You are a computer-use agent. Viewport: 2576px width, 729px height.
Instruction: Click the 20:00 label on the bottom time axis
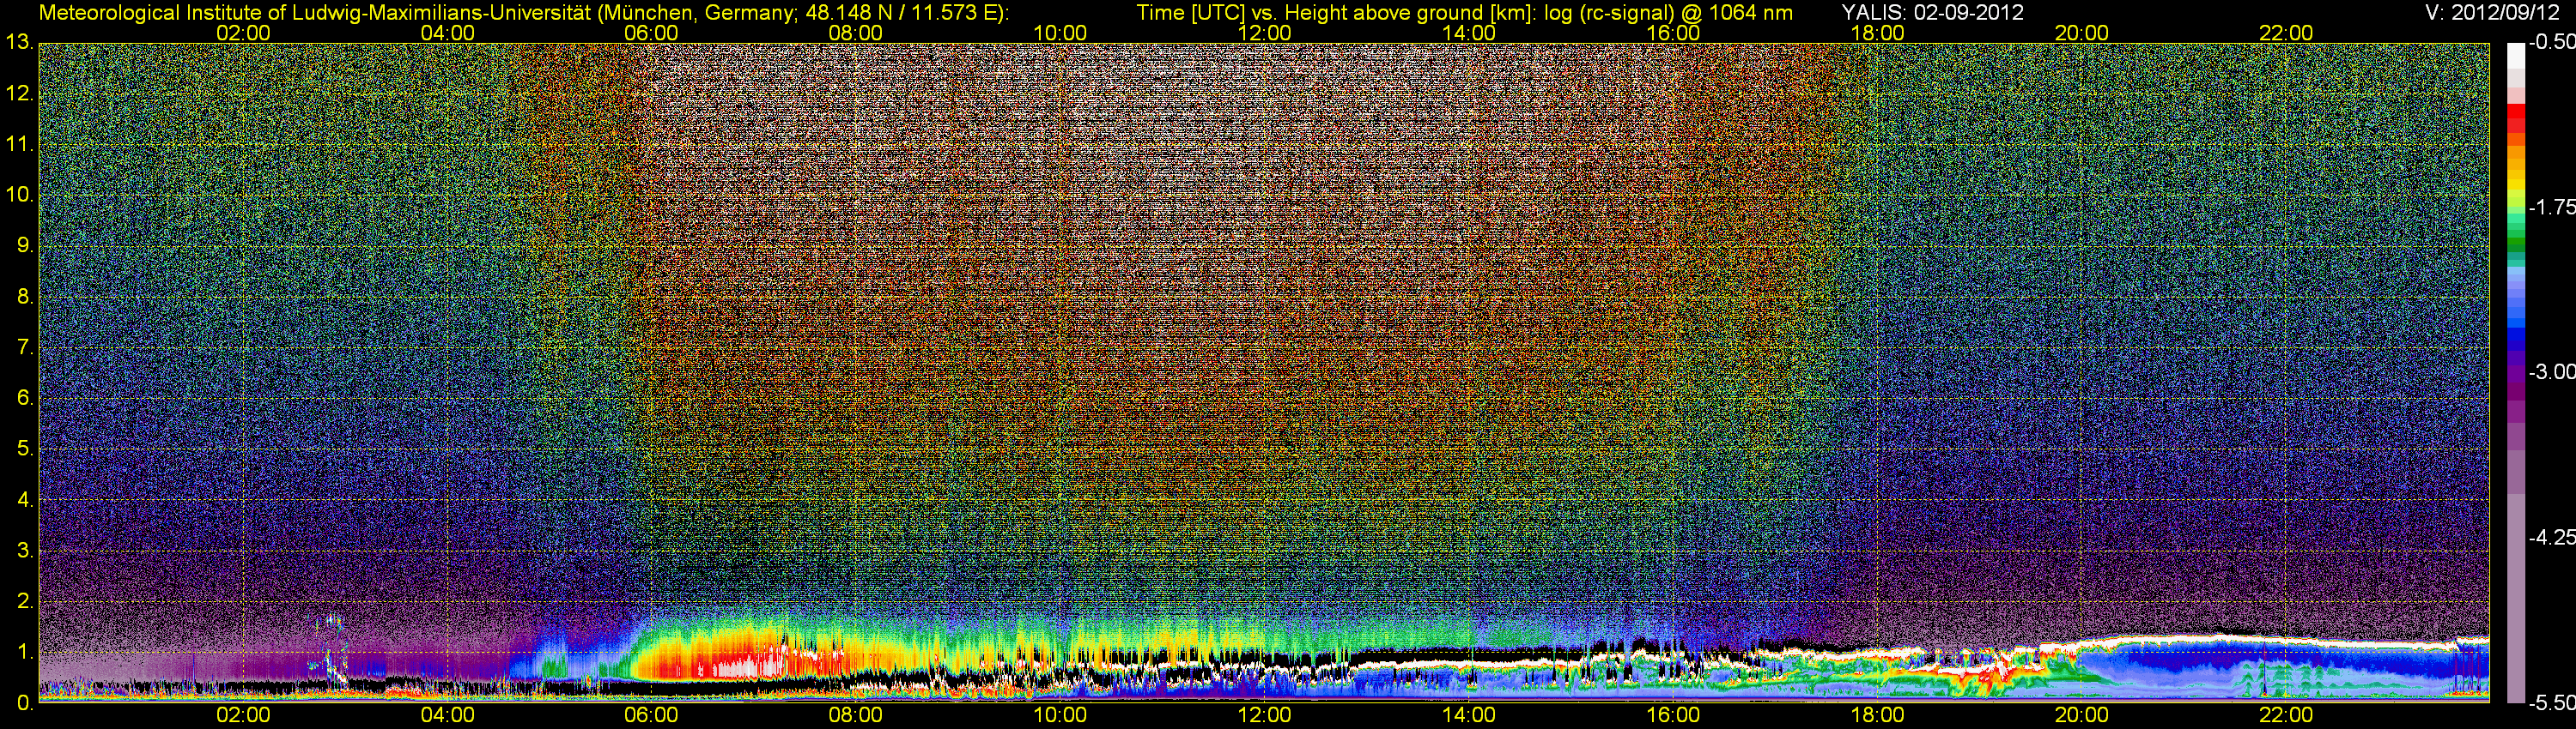pyautogui.click(x=2082, y=715)
